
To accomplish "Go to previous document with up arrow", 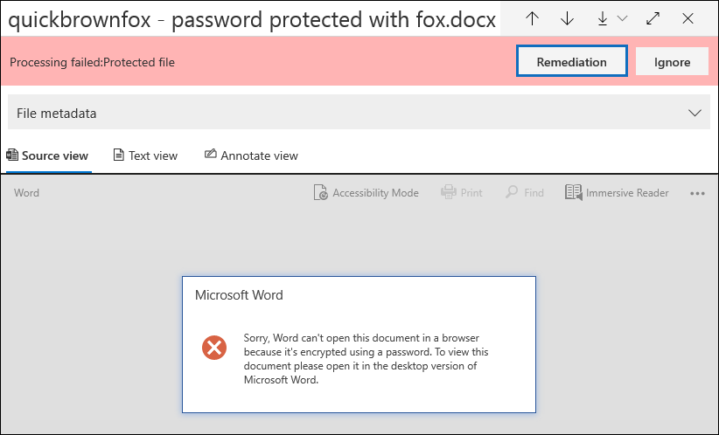I will (532, 18).
